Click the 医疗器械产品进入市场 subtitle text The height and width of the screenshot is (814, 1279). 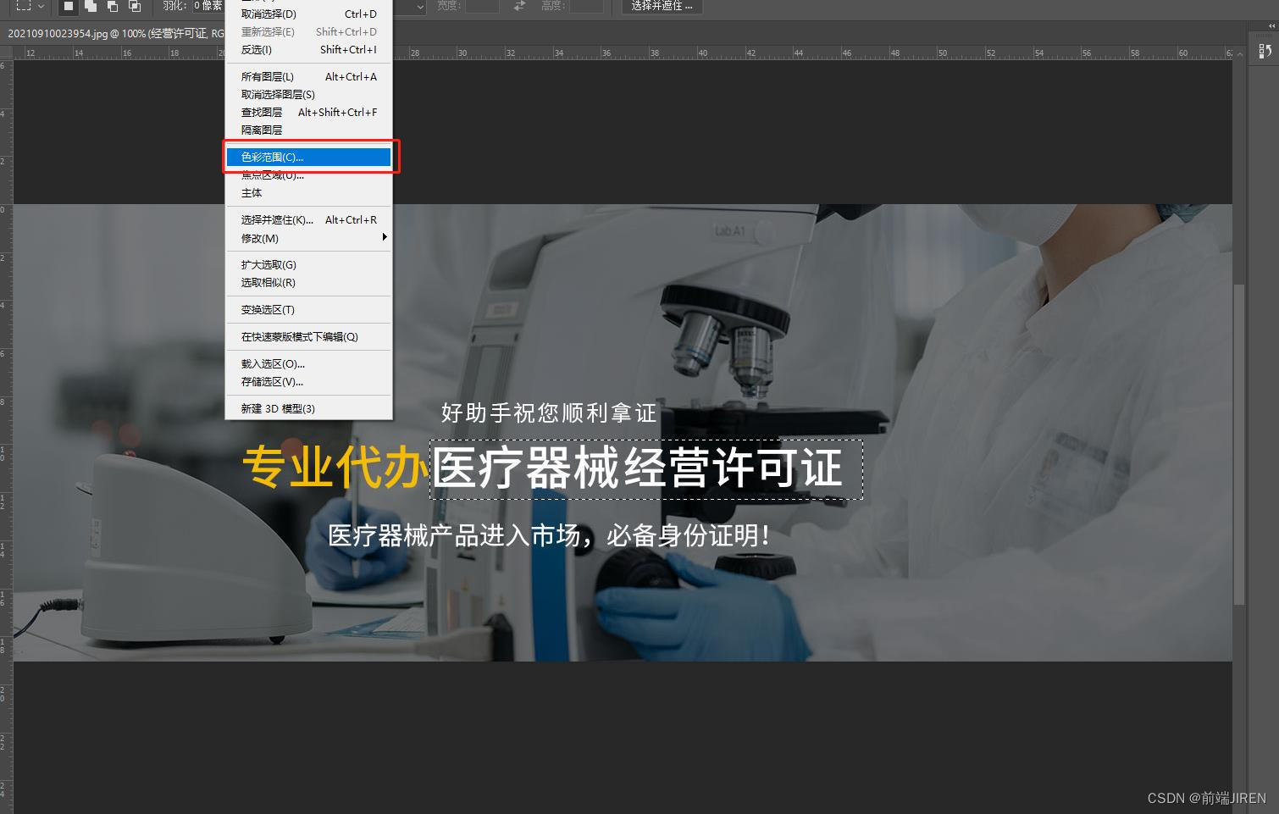click(x=453, y=535)
